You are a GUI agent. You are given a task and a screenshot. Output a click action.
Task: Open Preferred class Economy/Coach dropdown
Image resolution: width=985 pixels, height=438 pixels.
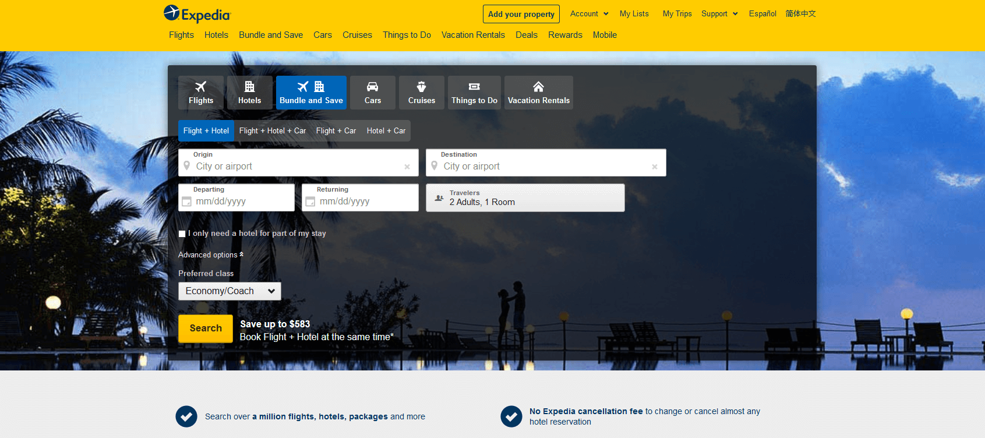[230, 291]
